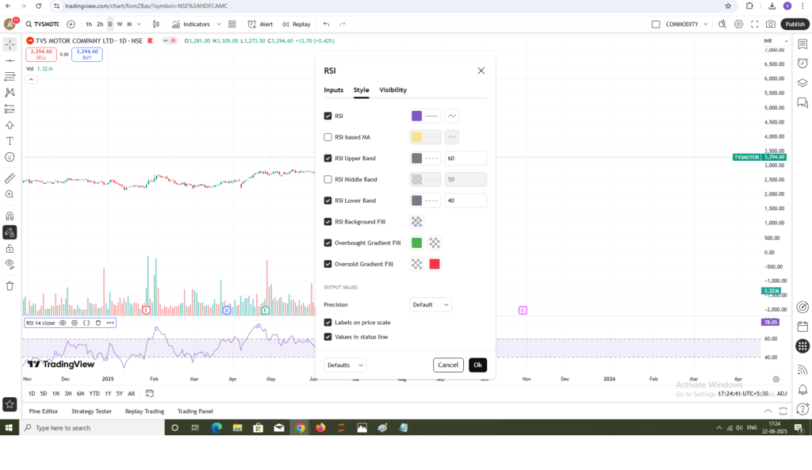Click the trash remove drawings icon

[x=10, y=286]
